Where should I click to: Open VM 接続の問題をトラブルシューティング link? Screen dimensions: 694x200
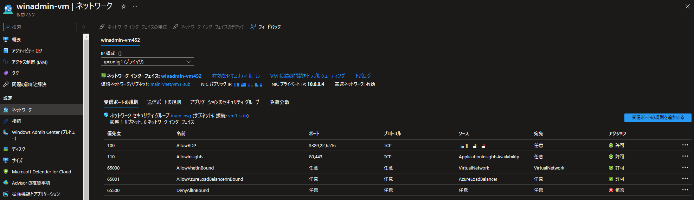click(x=308, y=76)
